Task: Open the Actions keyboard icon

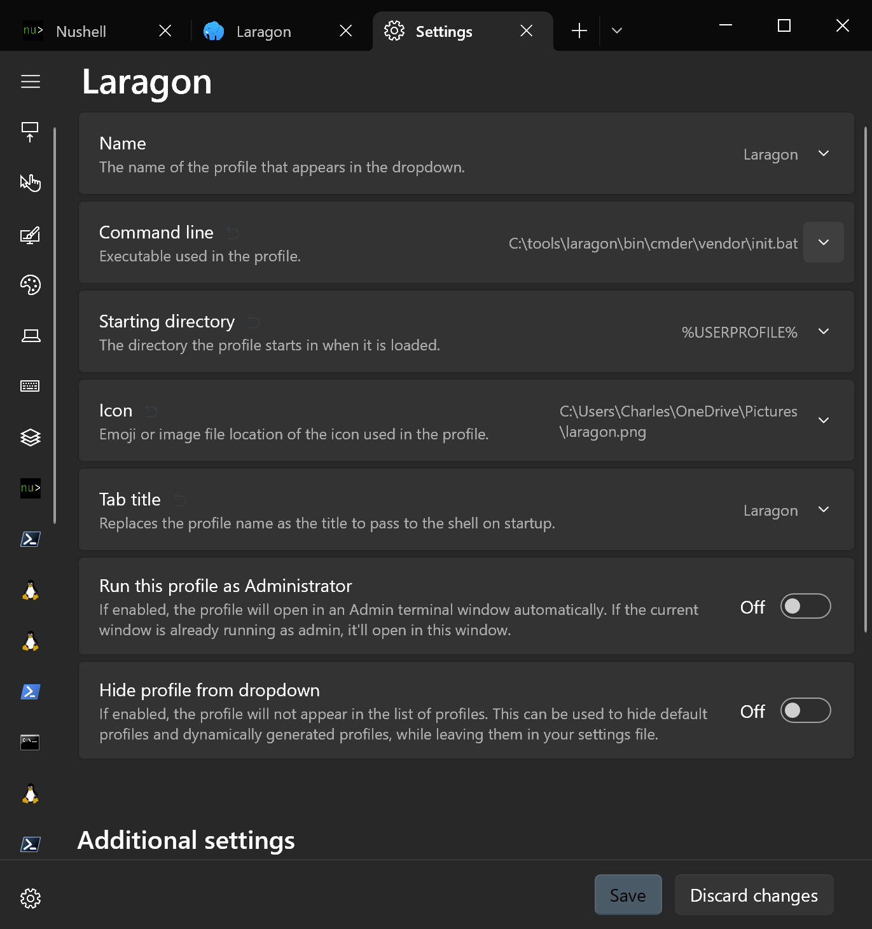Action: 30,386
